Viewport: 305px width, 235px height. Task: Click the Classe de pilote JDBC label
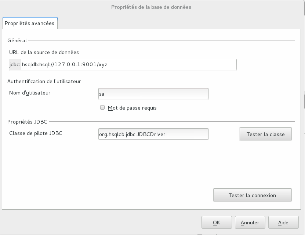[x=36, y=133]
